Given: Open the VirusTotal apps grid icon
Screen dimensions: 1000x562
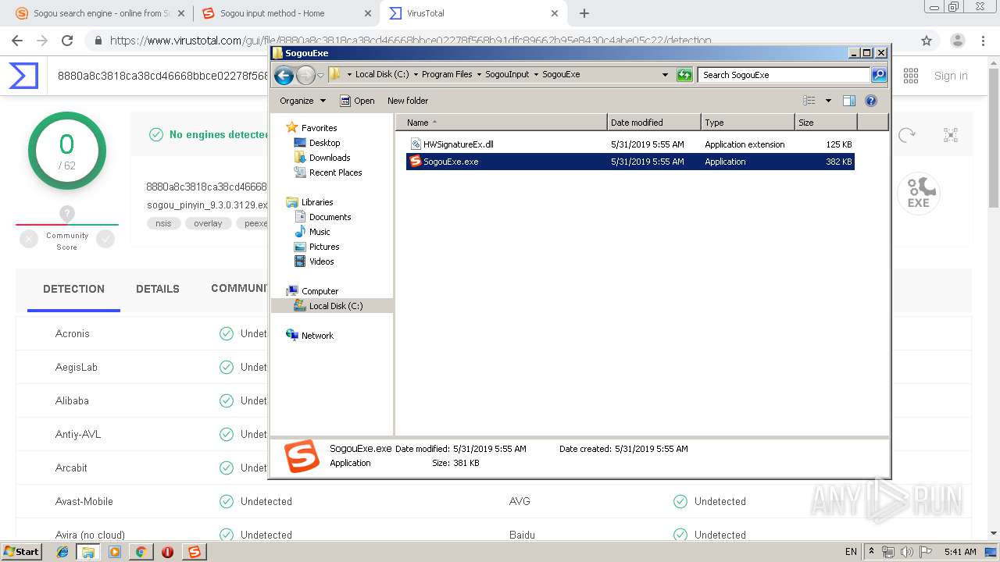Looking at the screenshot, I should pyautogui.click(x=911, y=76).
